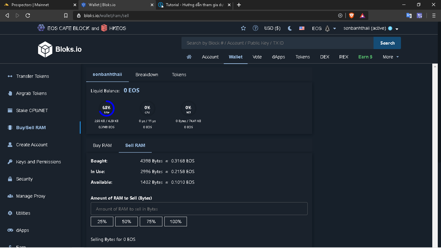Screen dimensions: 441x248
Task: Select the US flag language icon
Action: click(302, 28)
